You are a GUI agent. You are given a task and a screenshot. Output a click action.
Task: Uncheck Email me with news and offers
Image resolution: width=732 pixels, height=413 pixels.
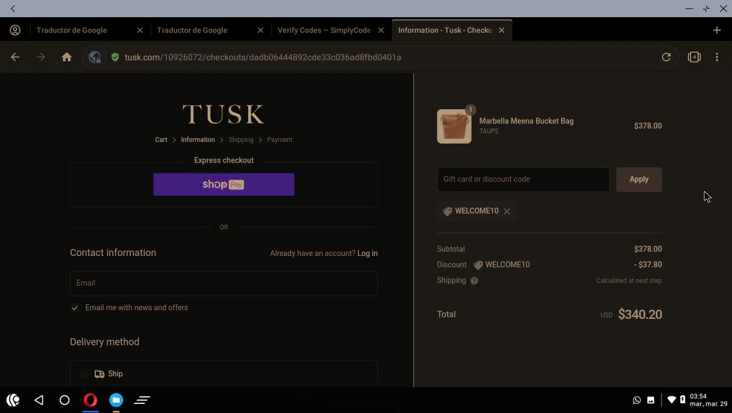pyautogui.click(x=75, y=308)
